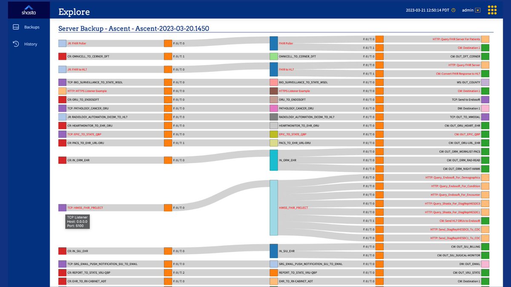
Task: Click the History clock-arrow icon
Action: 16,44
